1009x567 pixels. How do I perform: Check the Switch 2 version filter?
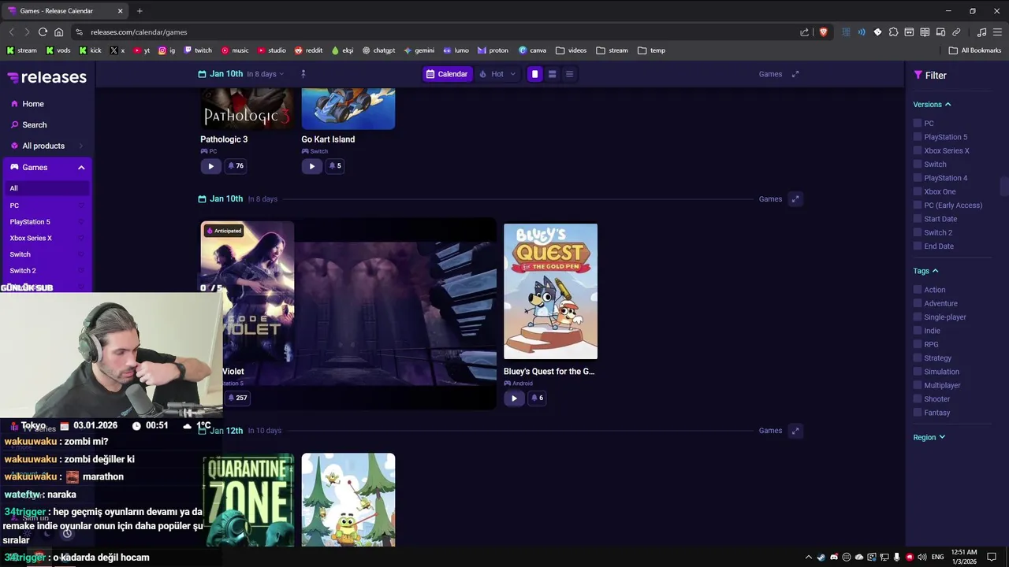918,232
